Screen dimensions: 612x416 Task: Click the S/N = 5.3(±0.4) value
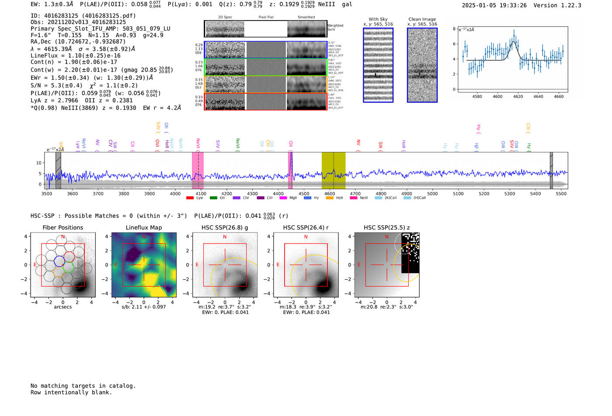coord(56,86)
